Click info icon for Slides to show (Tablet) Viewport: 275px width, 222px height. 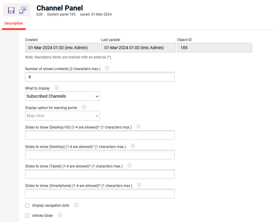[130, 166]
